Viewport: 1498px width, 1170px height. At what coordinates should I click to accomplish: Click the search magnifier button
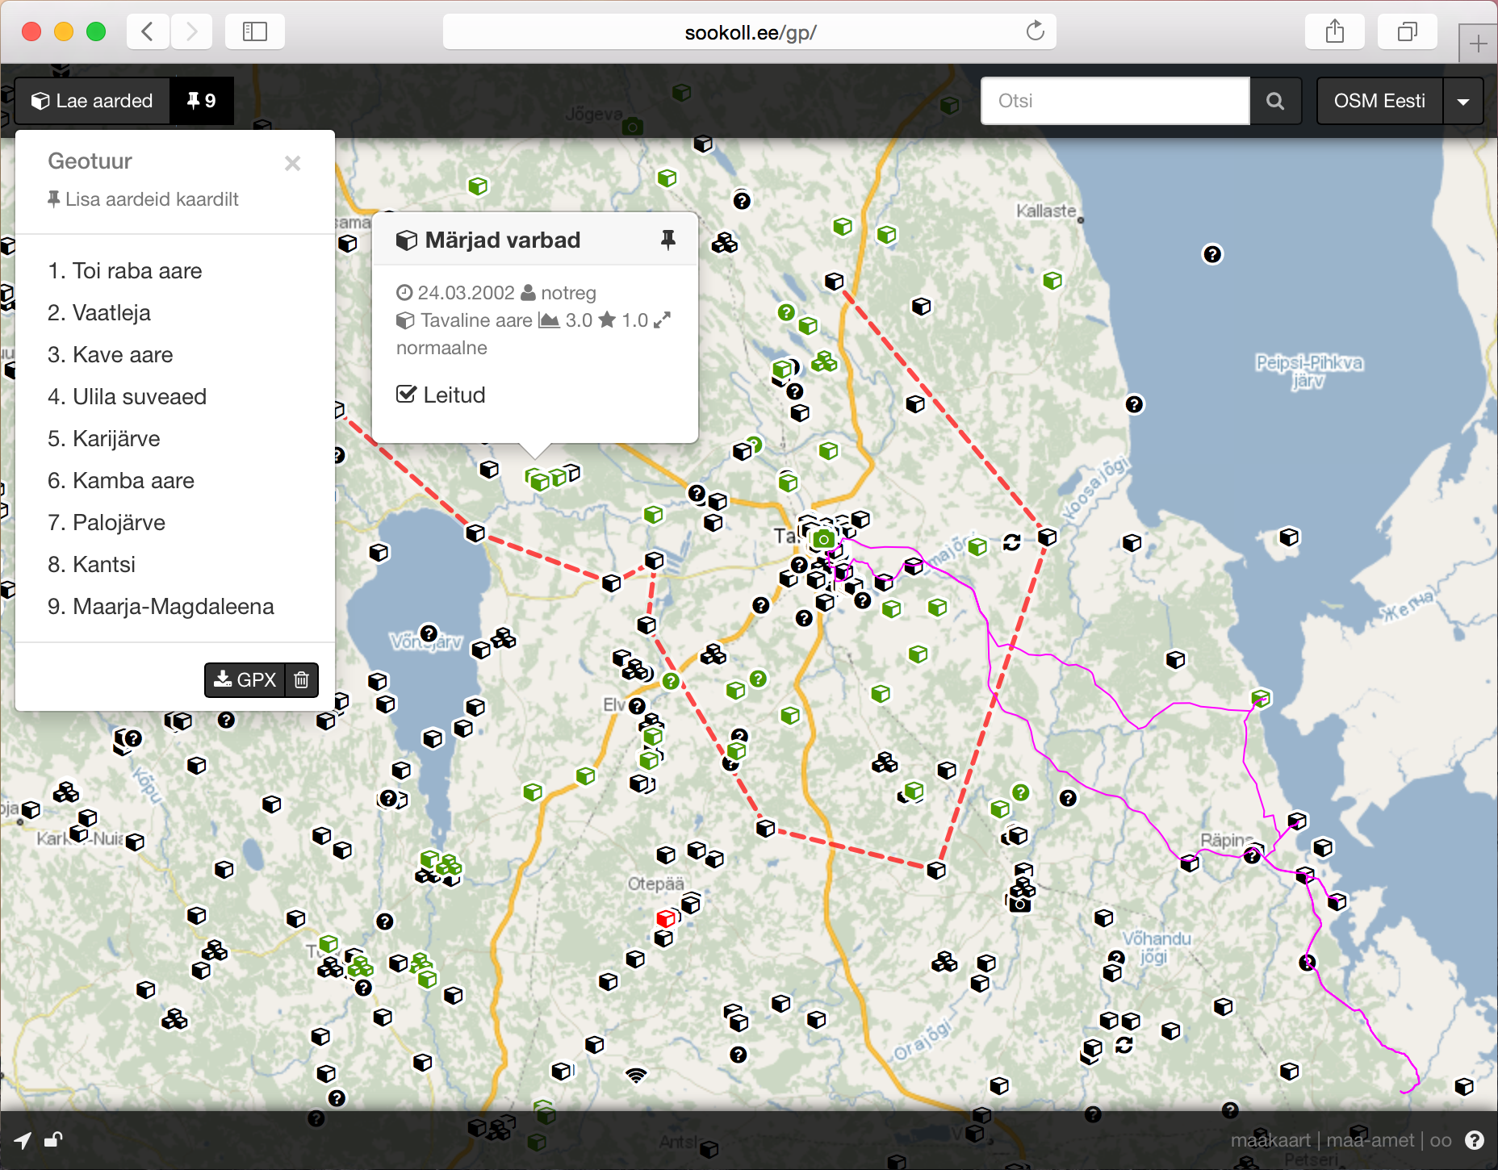point(1275,101)
